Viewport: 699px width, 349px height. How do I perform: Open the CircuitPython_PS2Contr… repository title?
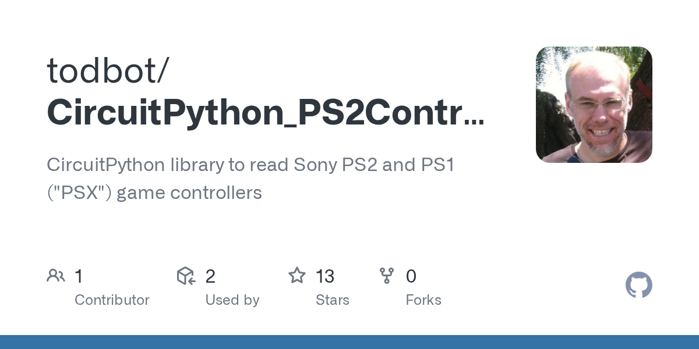(266, 112)
